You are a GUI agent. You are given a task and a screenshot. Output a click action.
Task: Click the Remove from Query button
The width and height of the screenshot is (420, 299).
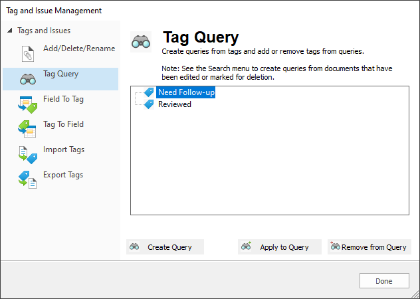[x=369, y=247]
